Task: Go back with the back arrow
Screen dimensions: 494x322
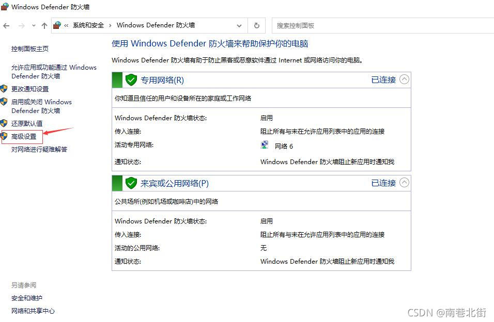Action: [6, 26]
